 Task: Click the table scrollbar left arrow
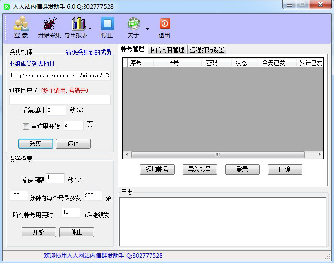pyautogui.click(x=127, y=154)
